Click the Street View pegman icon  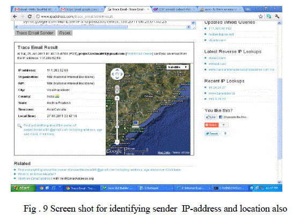(x=117, y=89)
